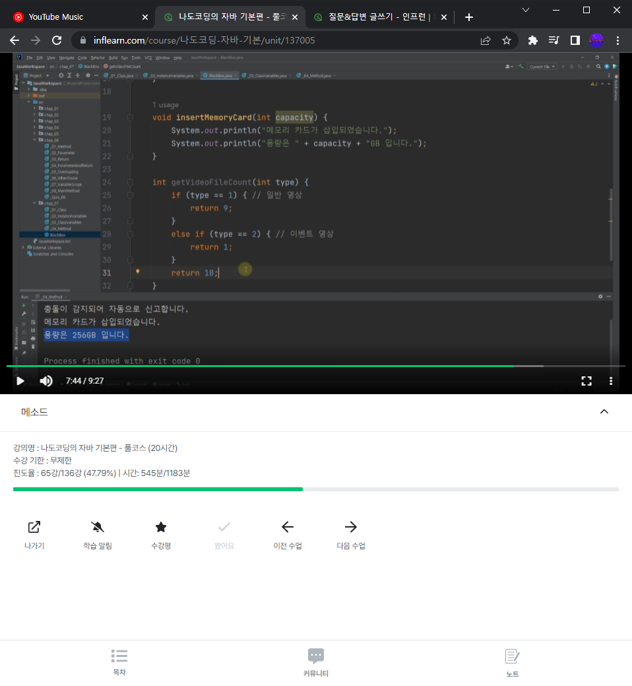Close the 나도코딩 자바 기본편 tab
The width and height of the screenshot is (632, 686).
pos(295,17)
